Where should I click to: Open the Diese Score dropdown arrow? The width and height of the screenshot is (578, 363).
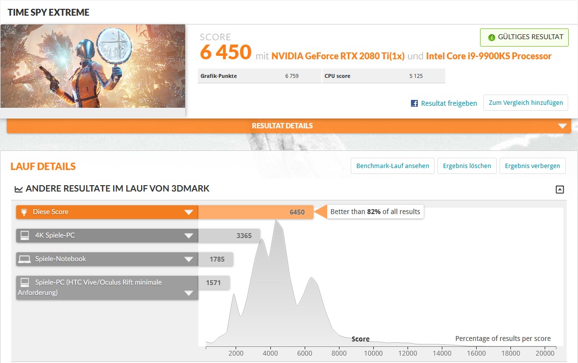coord(189,212)
